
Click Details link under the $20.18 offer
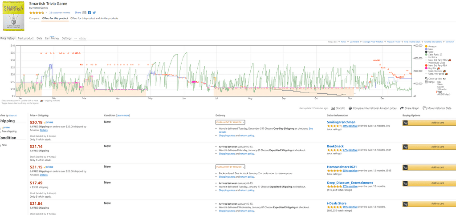[x=44, y=130]
